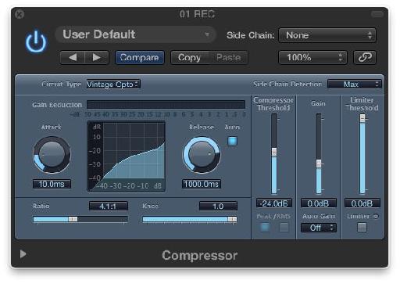Open the Auto Gain Off dropdown
400x284 pixels.
[x=319, y=228]
